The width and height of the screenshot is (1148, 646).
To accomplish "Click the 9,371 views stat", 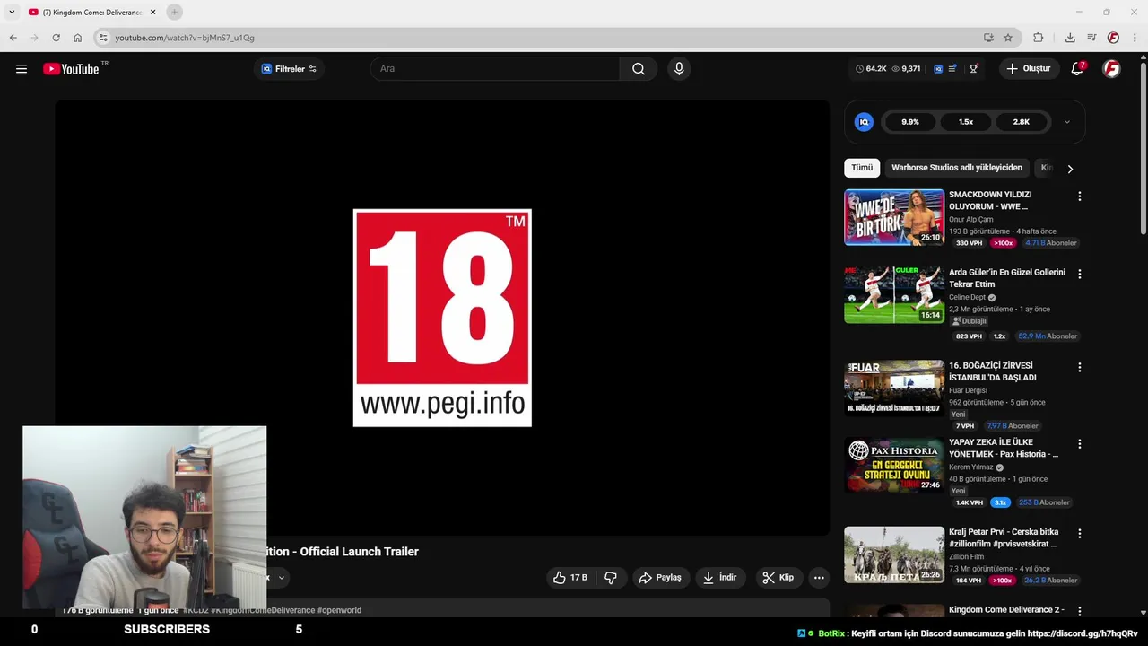I will (906, 69).
